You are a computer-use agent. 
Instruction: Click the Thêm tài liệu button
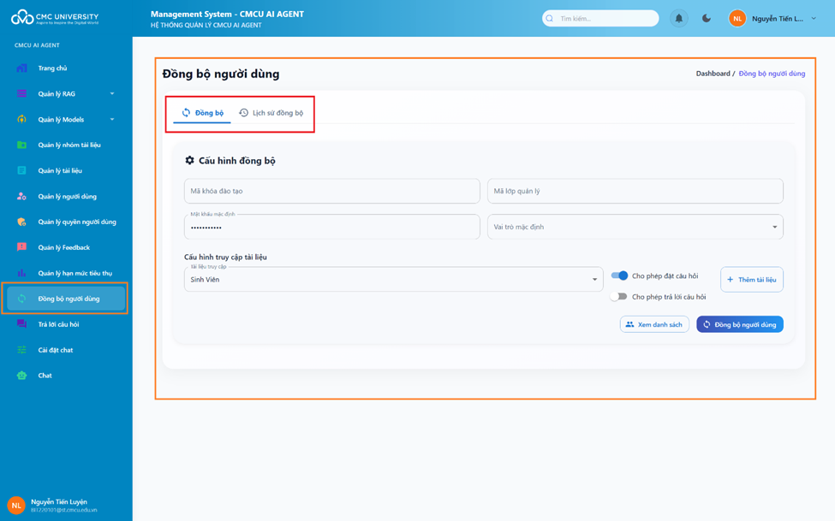point(751,280)
